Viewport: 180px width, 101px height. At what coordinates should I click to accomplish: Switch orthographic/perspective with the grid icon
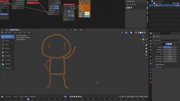pyautogui.click(x=146, y=55)
